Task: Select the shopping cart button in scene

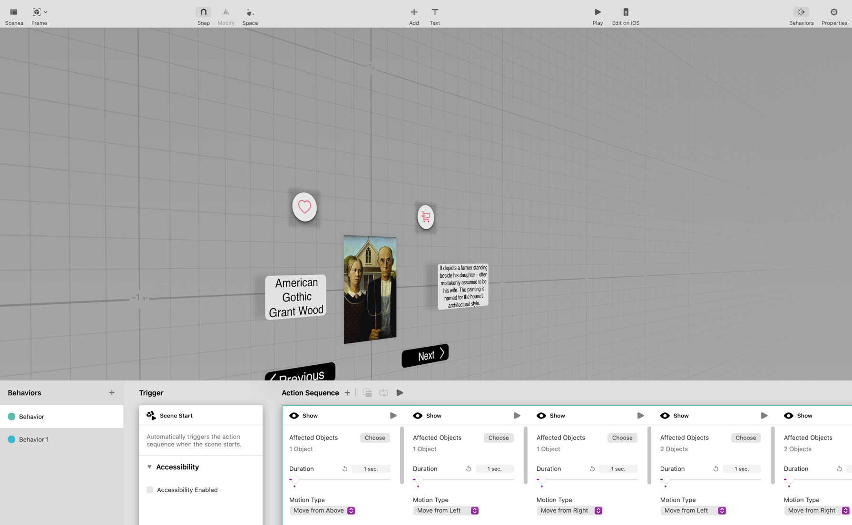Action: click(x=426, y=217)
